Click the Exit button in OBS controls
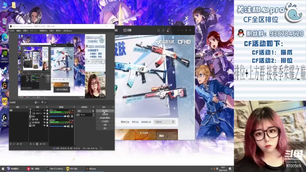The image size is (306, 172). (105, 128)
